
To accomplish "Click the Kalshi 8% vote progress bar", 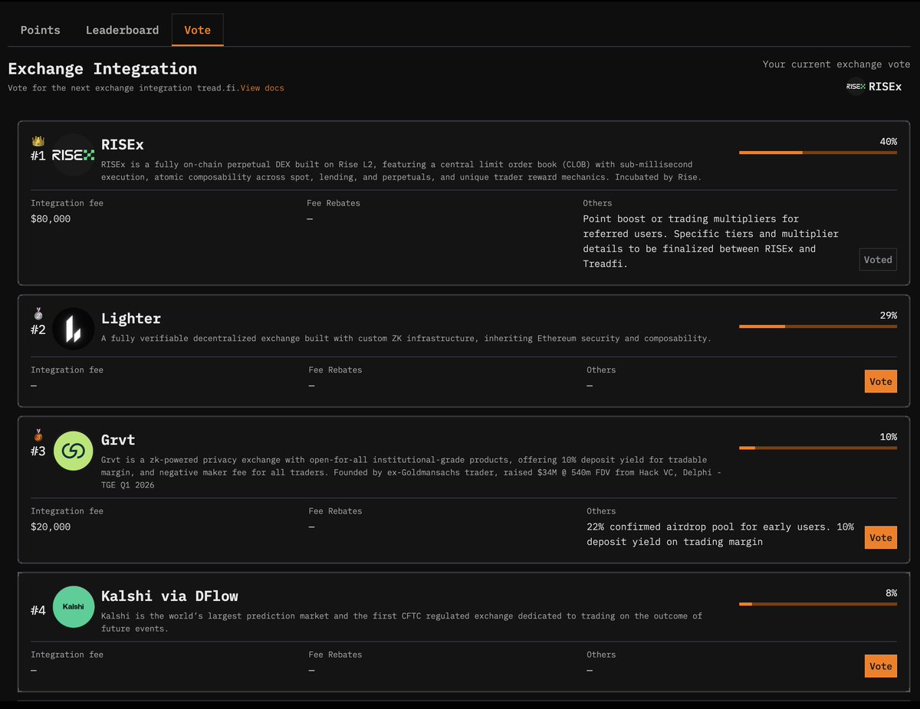I will (x=818, y=604).
